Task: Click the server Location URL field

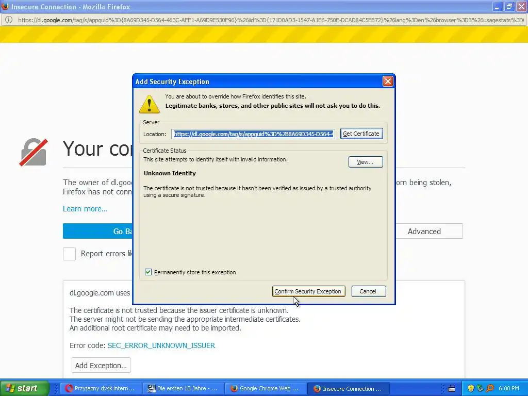Action: [x=253, y=134]
